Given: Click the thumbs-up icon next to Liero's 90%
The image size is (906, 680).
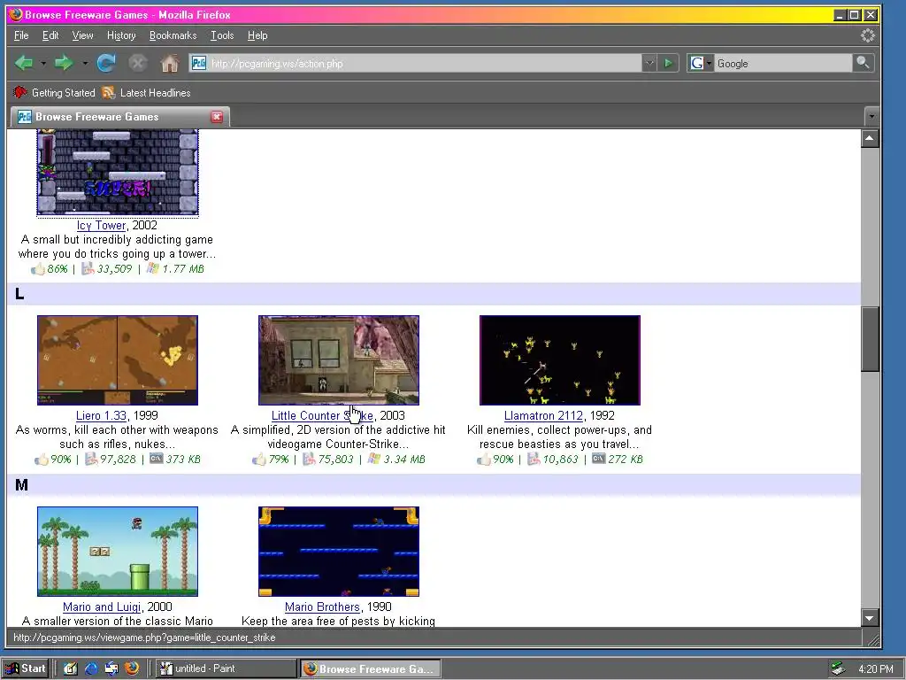Looking at the screenshot, I should click(x=42, y=460).
